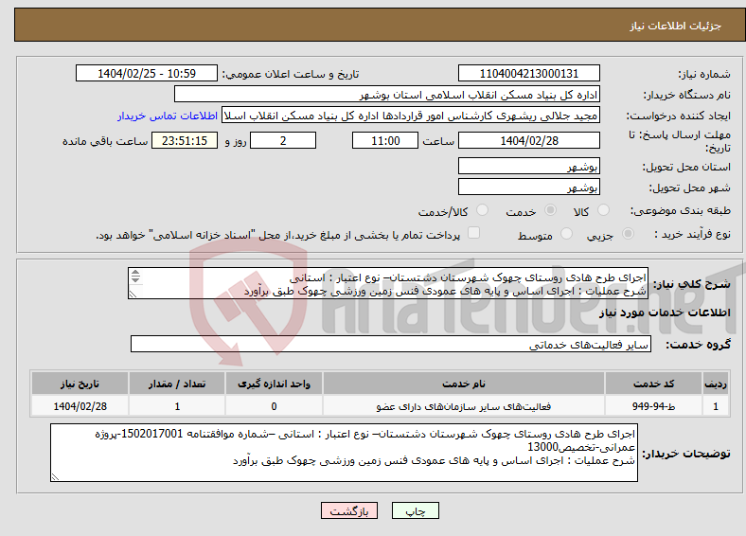Click the اطلاعات خدمات مورد نیاز heading
This screenshot has height=536, width=746.
pos(665,313)
